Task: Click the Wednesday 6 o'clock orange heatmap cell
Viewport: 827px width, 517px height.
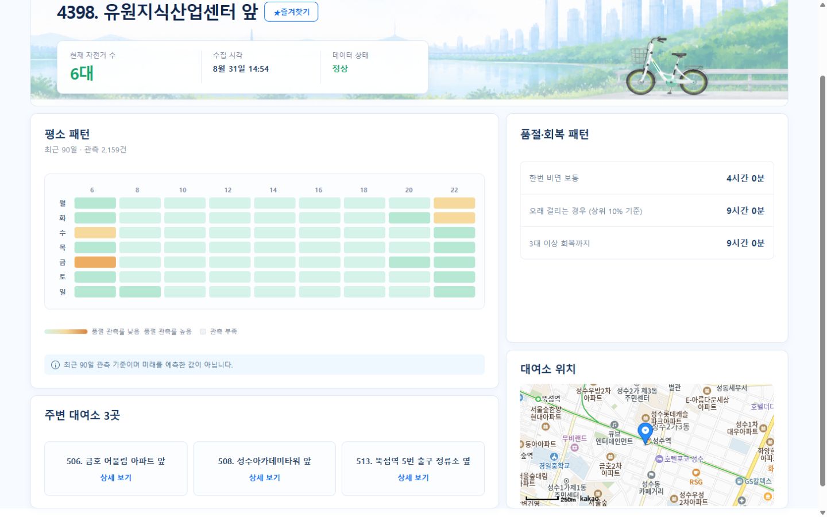Action: click(x=95, y=233)
